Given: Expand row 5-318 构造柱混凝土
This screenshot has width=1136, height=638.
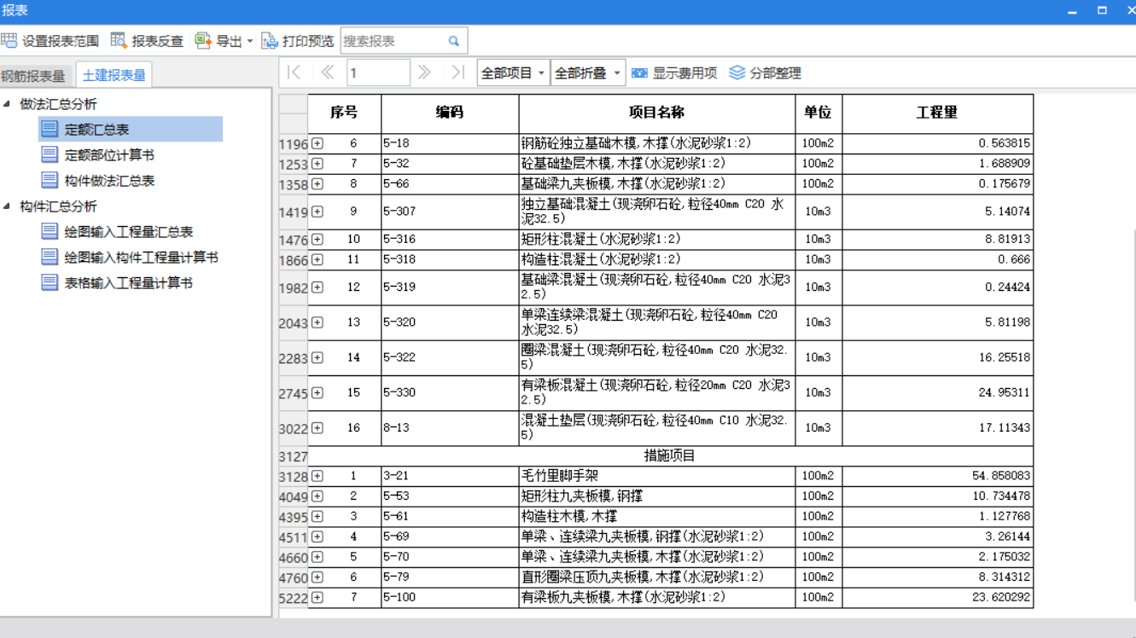Looking at the screenshot, I should (317, 260).
